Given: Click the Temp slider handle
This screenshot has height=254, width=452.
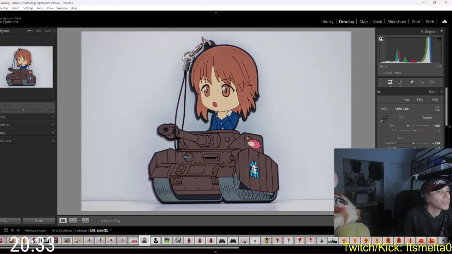Looking at the screenshot, I should pos(408,126).
